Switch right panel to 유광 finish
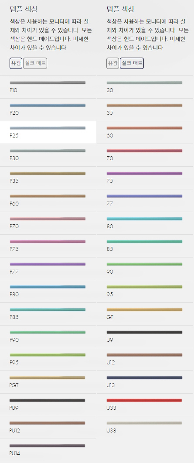 pos(112,63)
